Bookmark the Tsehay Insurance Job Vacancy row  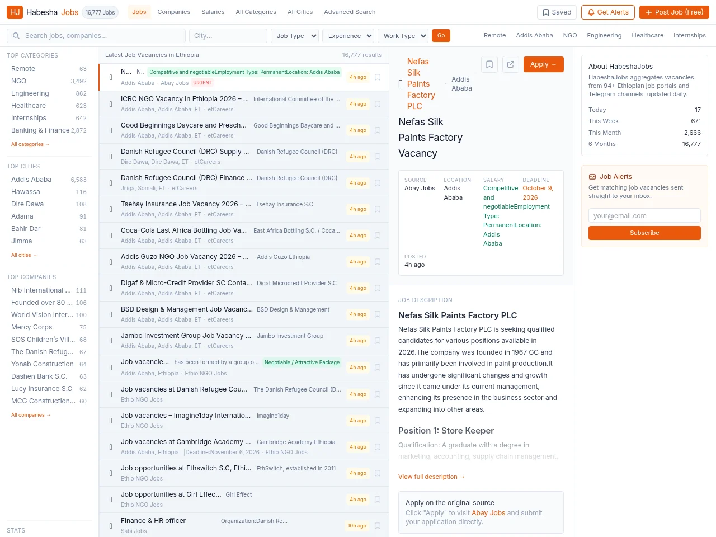(378, 209)
